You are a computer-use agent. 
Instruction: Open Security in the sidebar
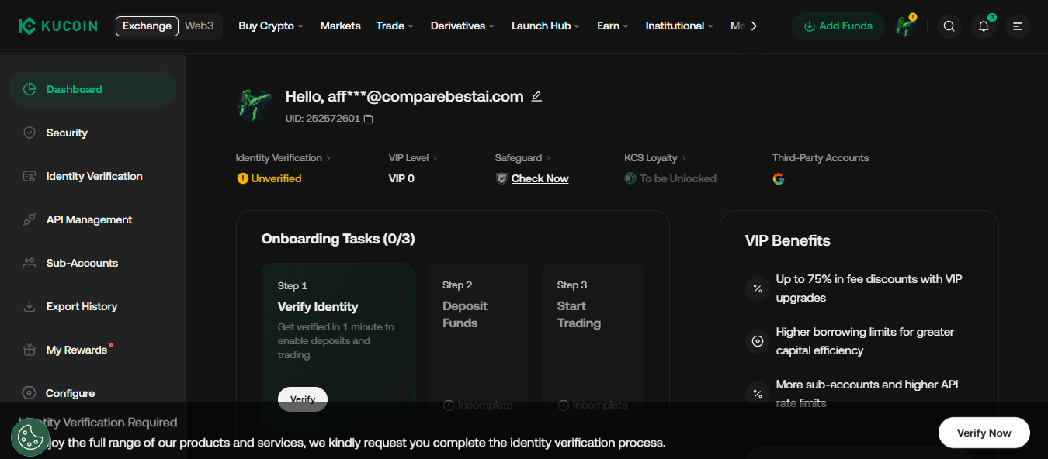tap(92, 133)
